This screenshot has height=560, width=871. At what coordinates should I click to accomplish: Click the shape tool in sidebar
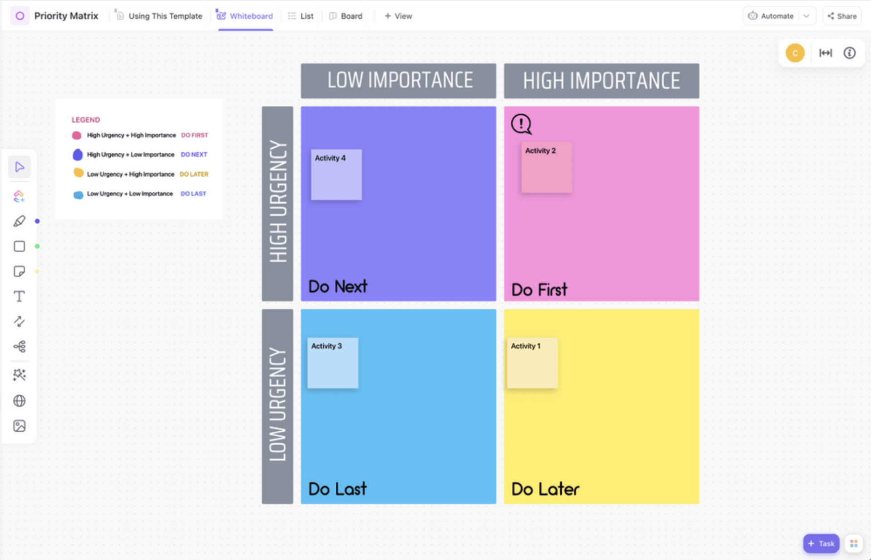19,246
